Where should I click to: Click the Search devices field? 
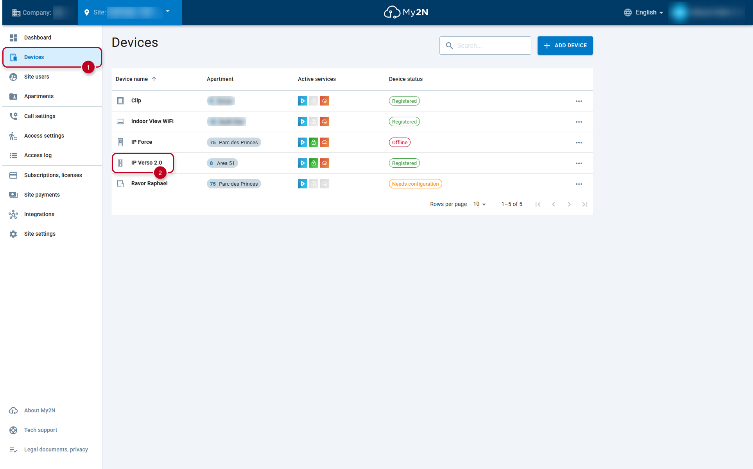[485, 45]
